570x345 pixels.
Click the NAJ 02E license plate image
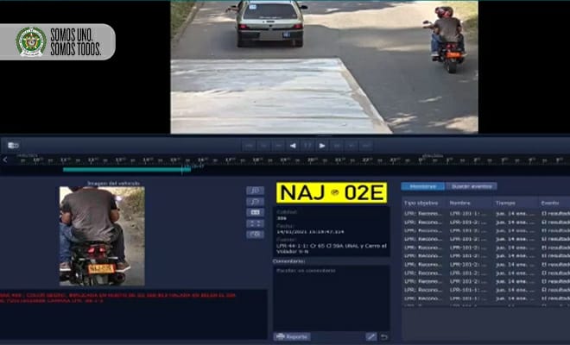(332, 192)
